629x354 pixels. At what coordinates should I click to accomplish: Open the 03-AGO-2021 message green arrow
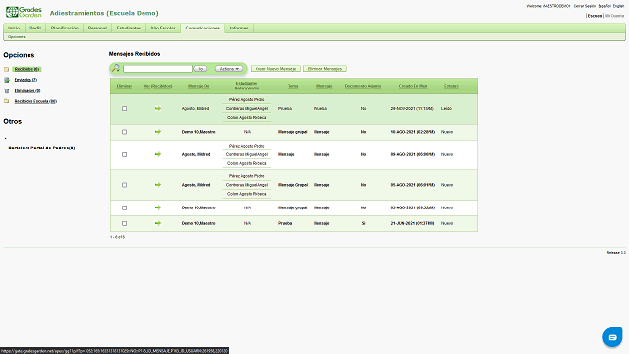coord(158,207)
